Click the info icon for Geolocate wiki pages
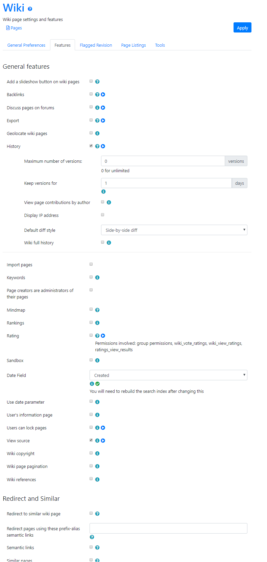The width and height of the screenshot is (267, 562). (97, 133)
